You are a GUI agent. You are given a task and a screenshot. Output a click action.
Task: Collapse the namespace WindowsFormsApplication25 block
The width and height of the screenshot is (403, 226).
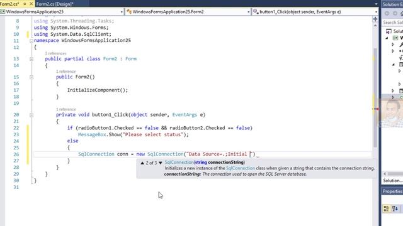31,41
